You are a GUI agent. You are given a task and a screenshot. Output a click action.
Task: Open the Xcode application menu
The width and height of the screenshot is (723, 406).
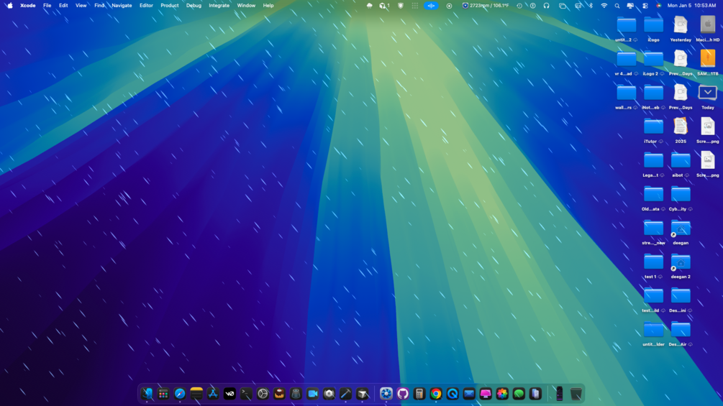(27, 6)
